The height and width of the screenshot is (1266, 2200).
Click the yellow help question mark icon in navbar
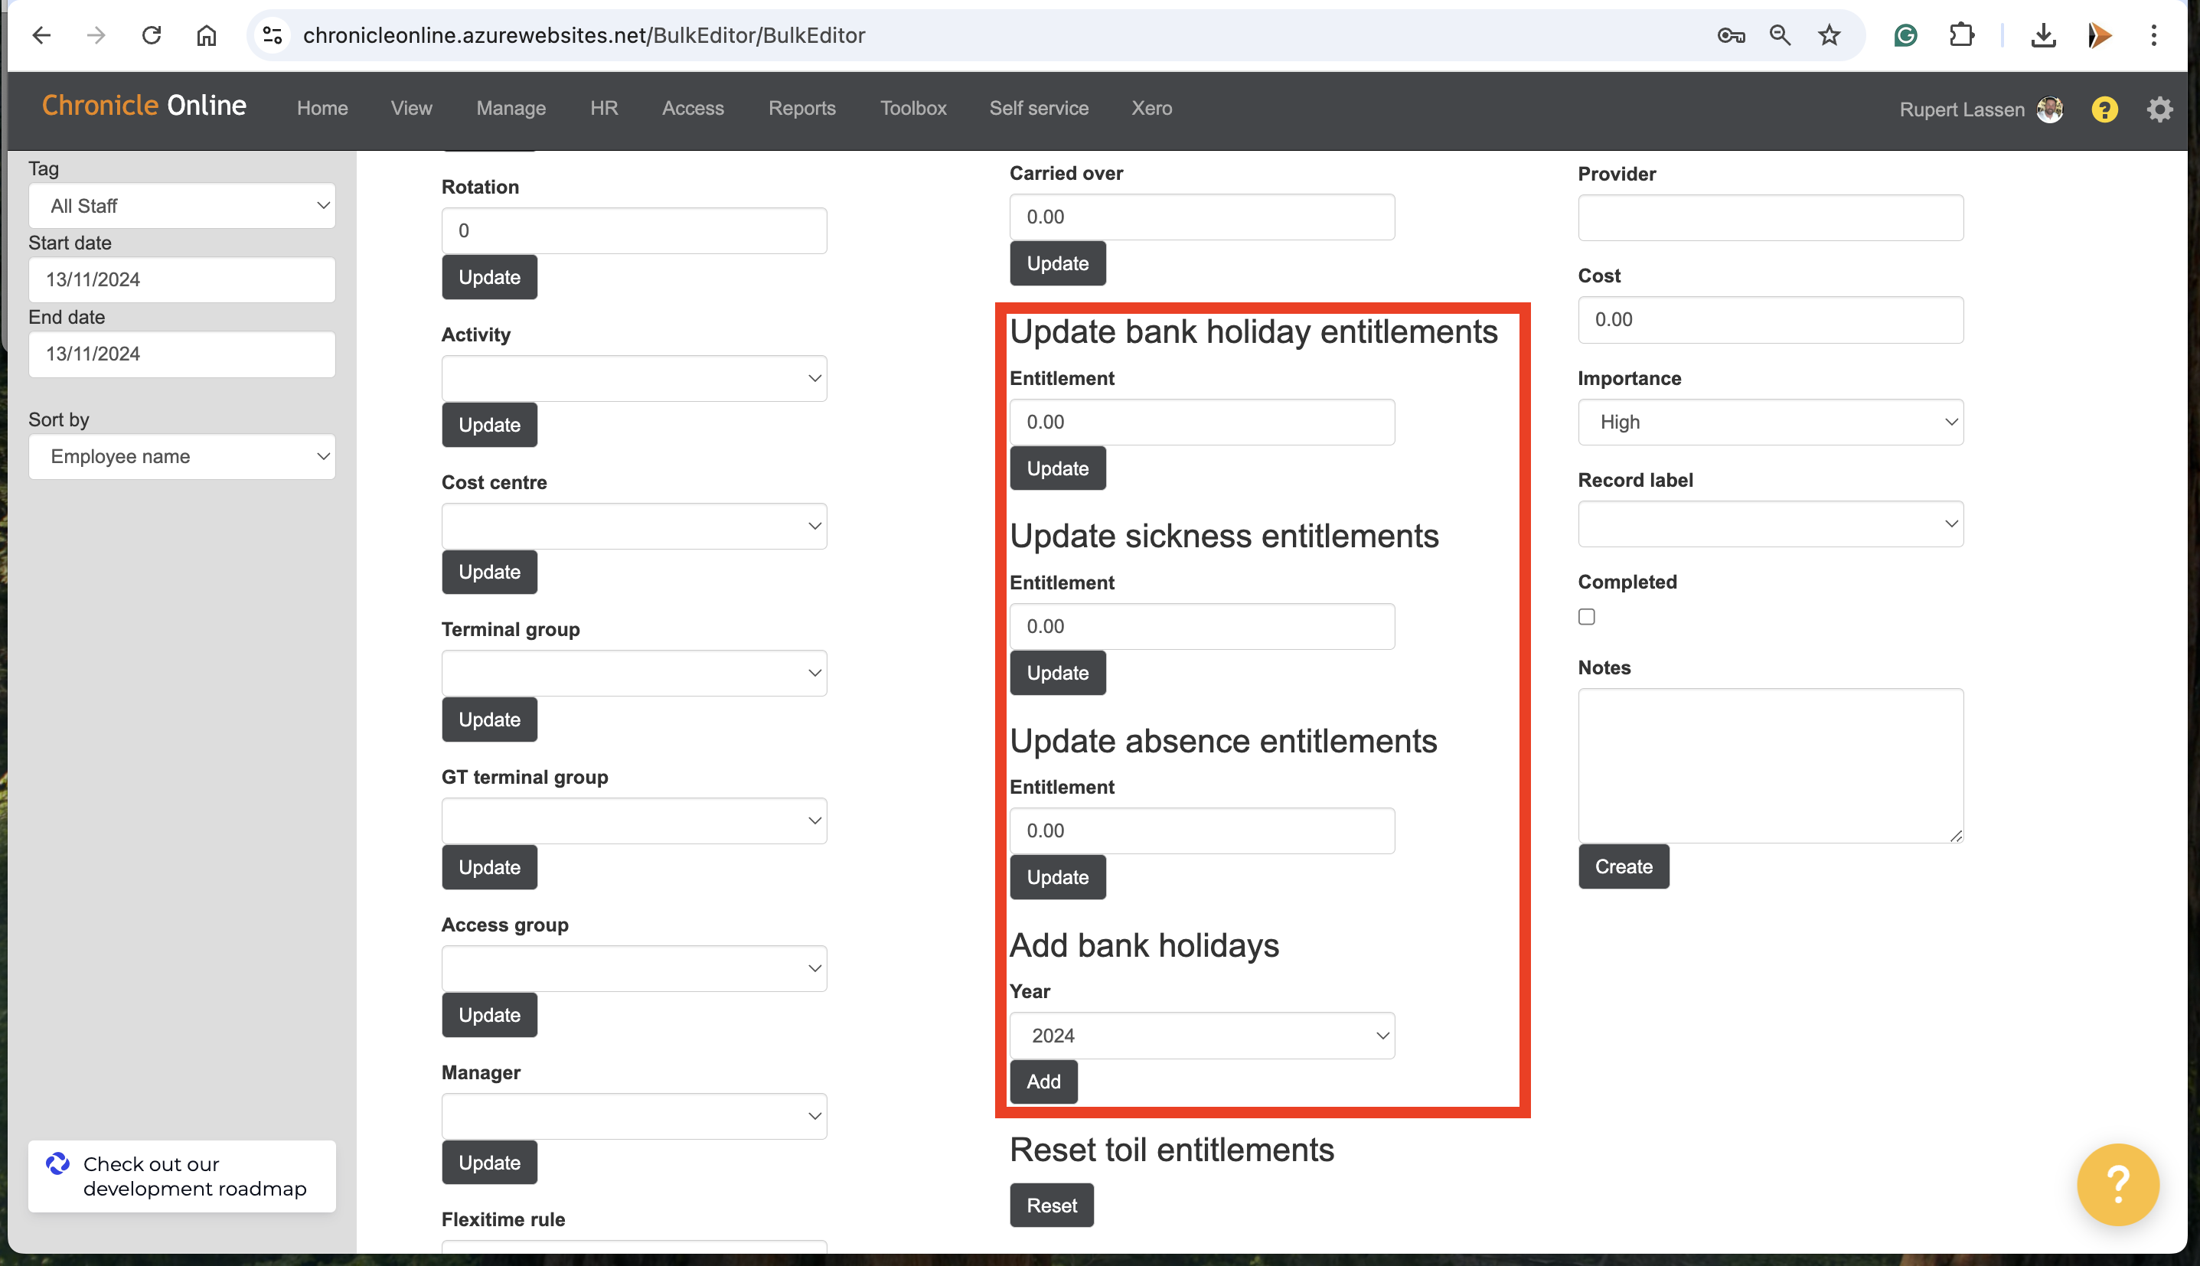[2104, 109]
